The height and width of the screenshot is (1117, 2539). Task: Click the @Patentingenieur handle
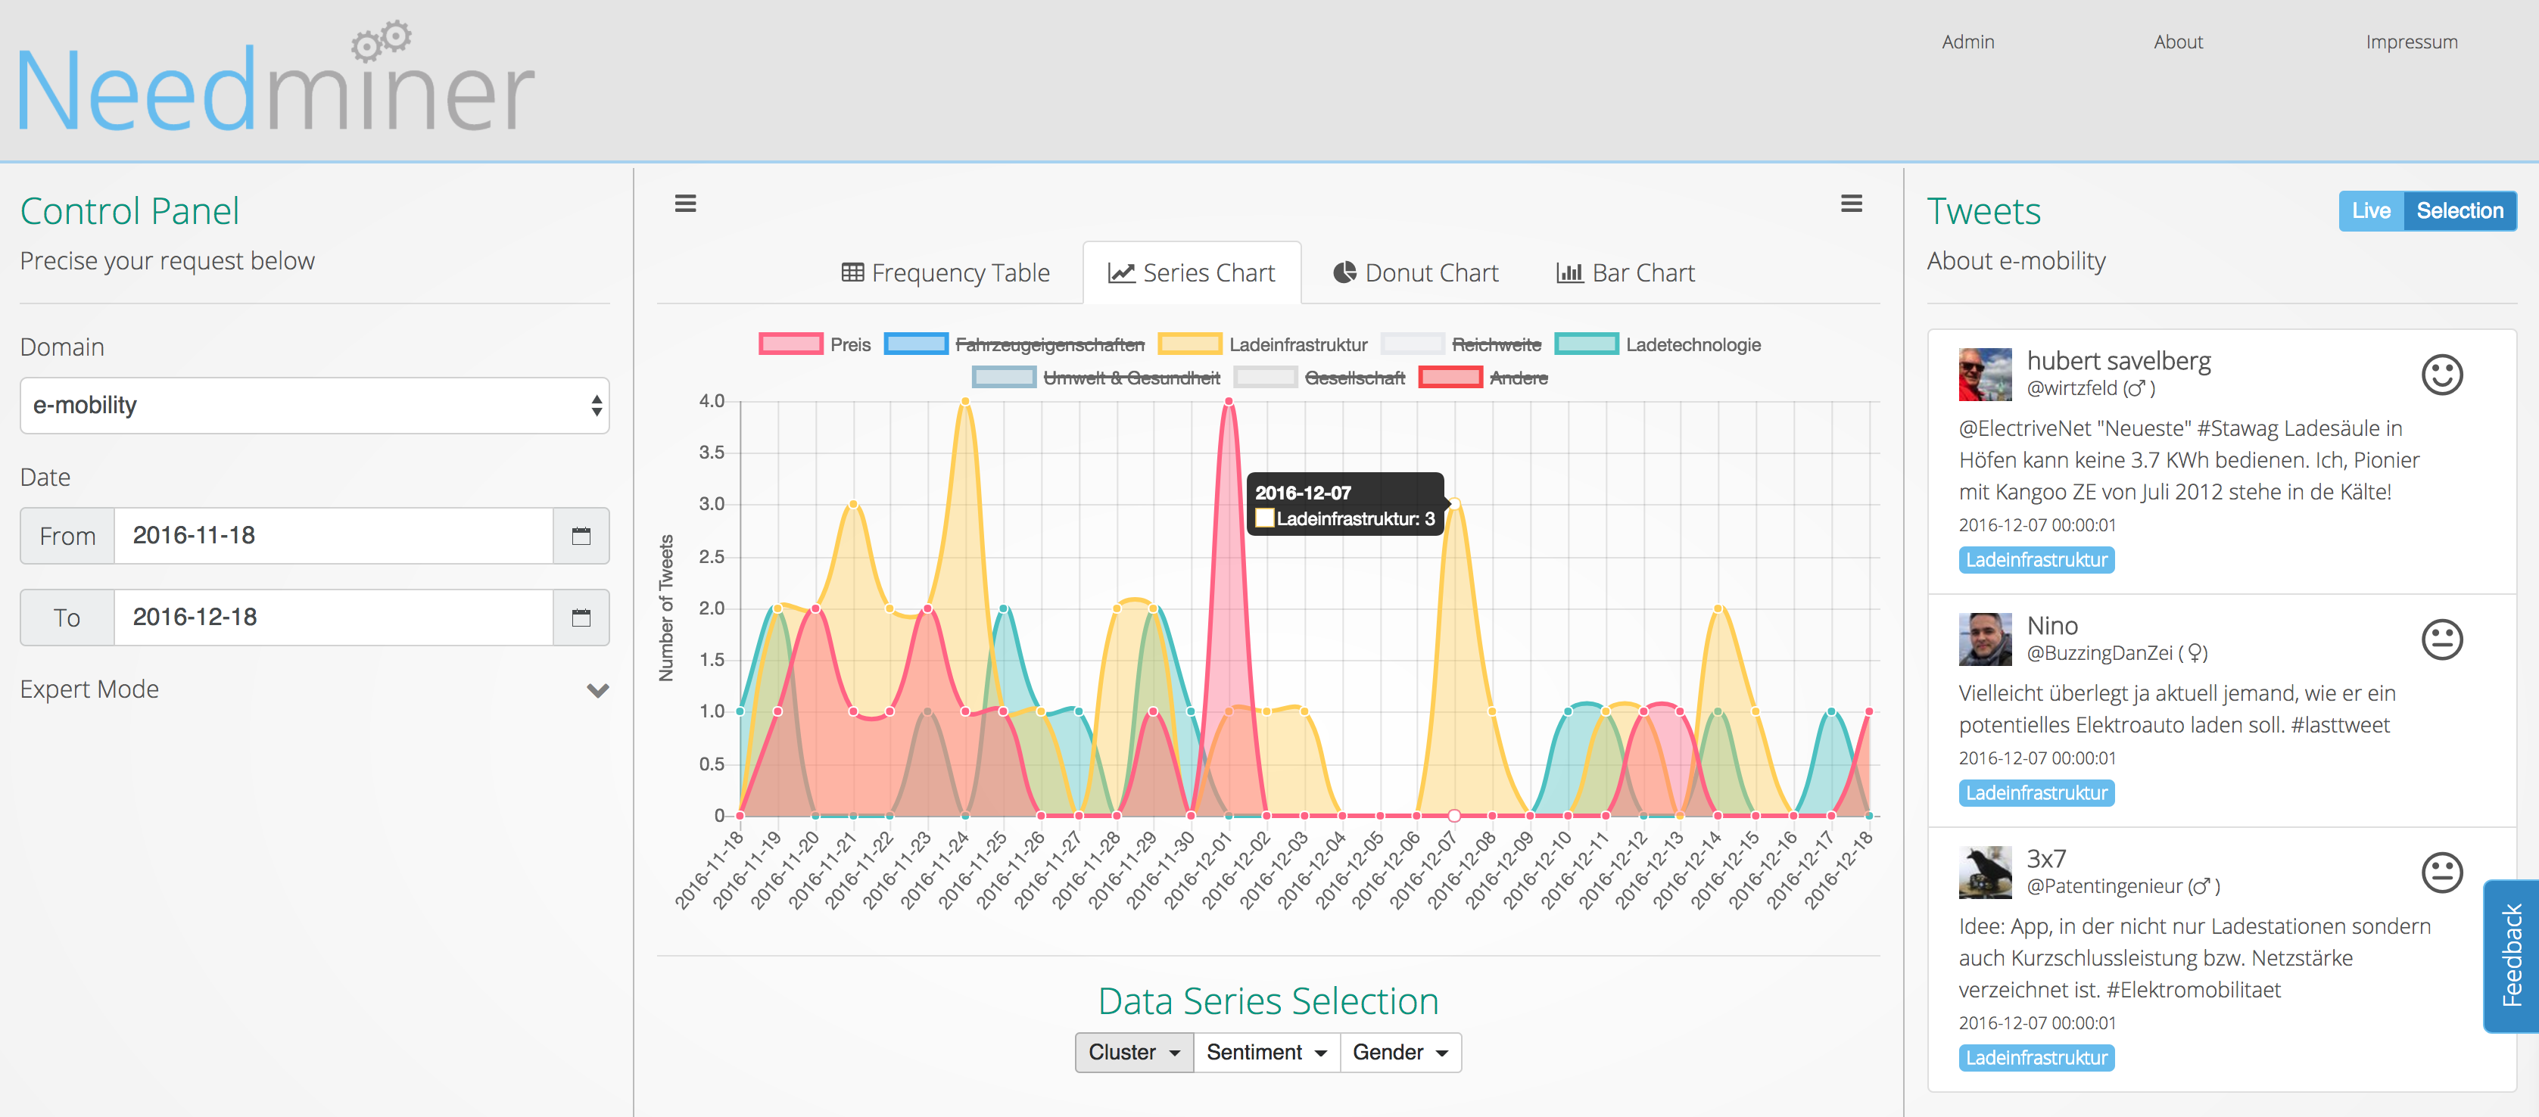click(2104, 886)
